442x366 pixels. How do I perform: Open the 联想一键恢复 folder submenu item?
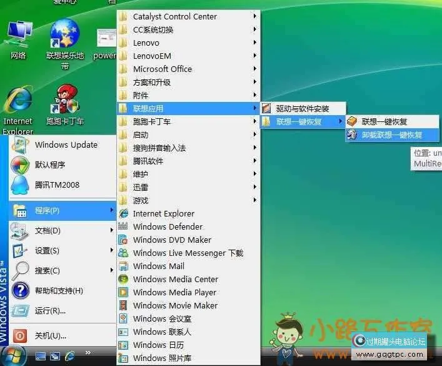(303, 121)
